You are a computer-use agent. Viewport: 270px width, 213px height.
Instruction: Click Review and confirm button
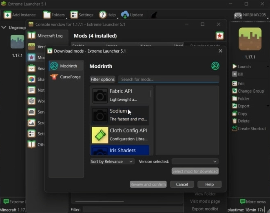pyautogui.click(x=148, y=184)
